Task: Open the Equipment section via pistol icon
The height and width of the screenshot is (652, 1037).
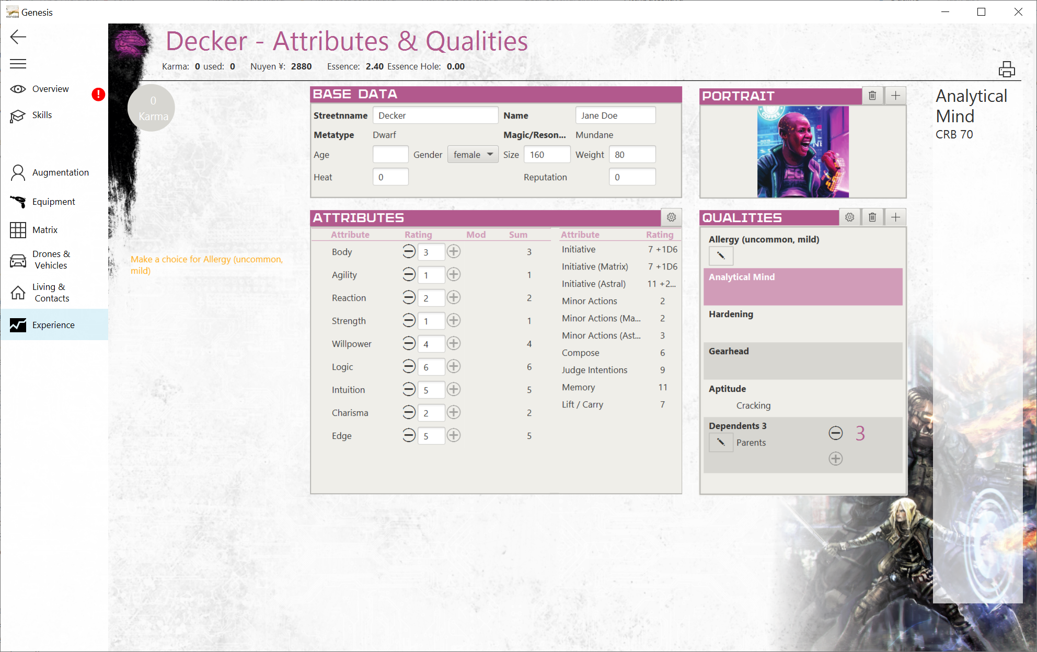Action: pyautogui.click(x=18, y=201)
